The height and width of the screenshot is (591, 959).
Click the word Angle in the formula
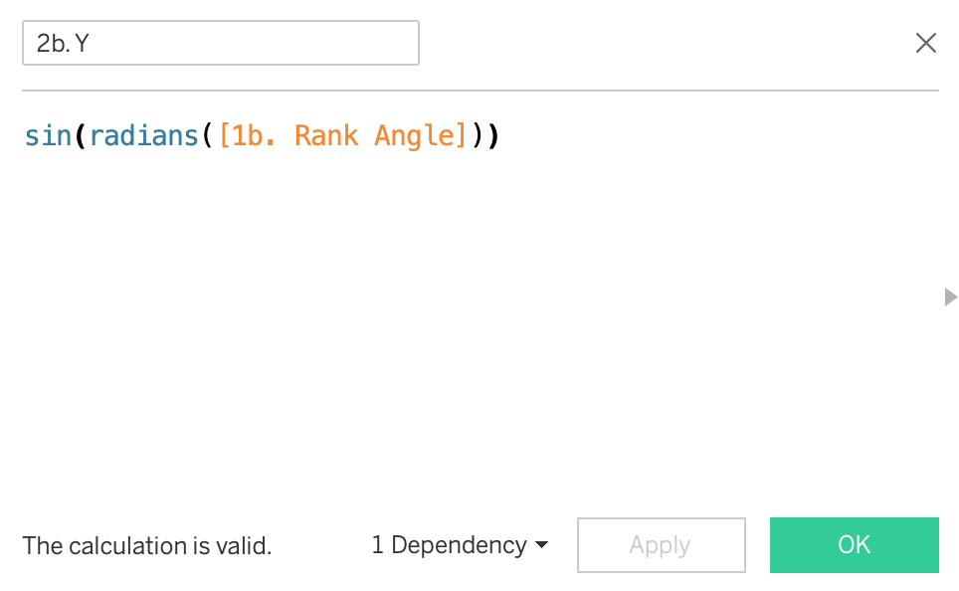tap(414, 135)
